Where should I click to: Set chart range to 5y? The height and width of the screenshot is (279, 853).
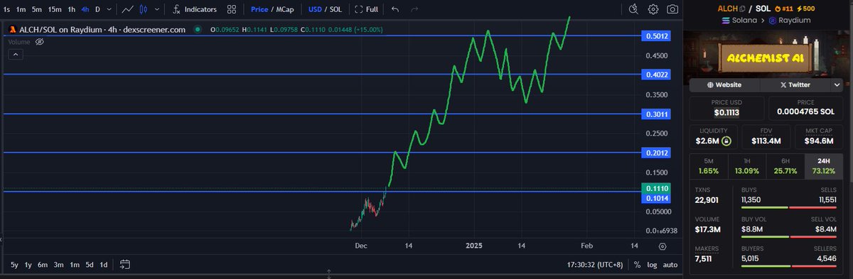pyautogui.click(x=15, y=265)
